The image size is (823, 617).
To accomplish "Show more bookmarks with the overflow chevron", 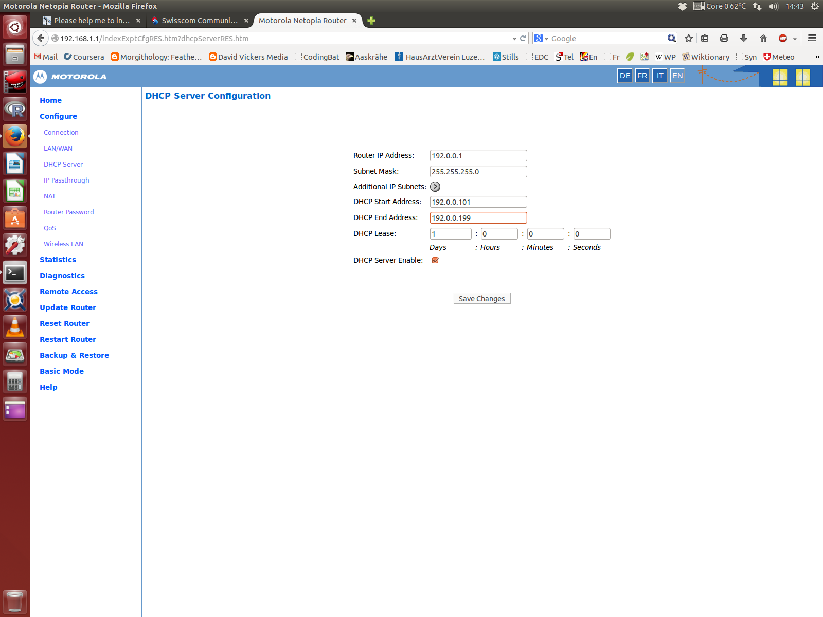I will click(817, 57).
